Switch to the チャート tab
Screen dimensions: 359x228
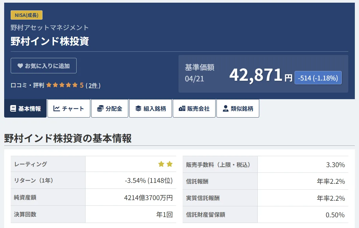click(x=69, y=108)
